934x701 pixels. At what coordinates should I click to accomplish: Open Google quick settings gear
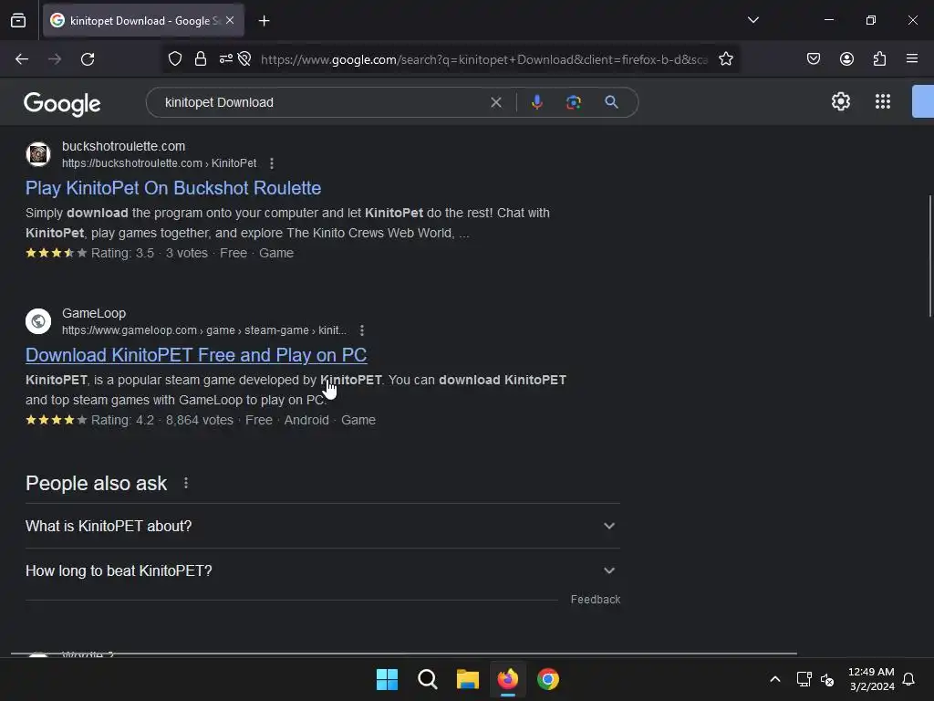click(840, 101)
